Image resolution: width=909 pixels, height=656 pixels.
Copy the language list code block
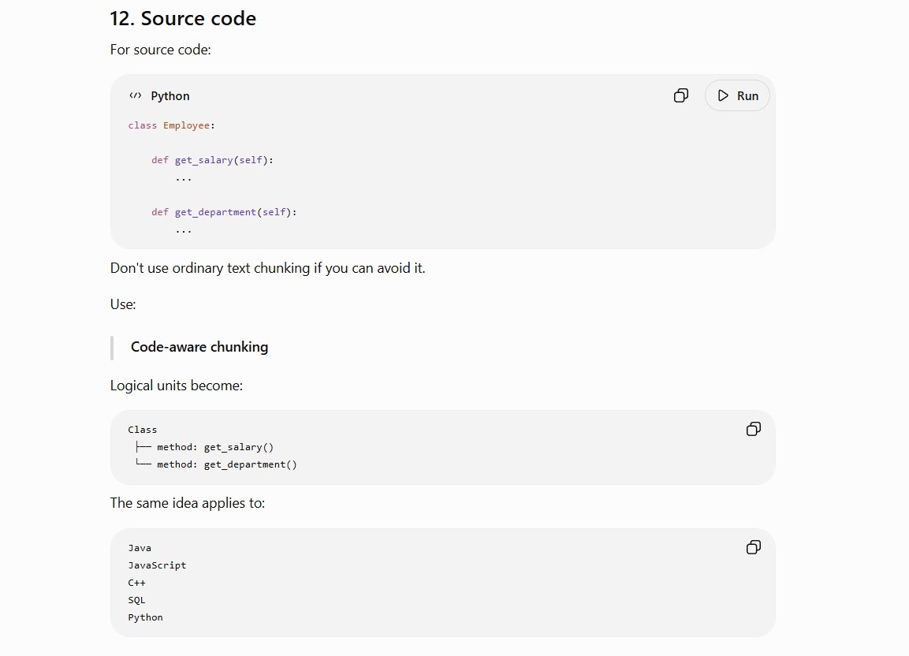tap(754, 547)
